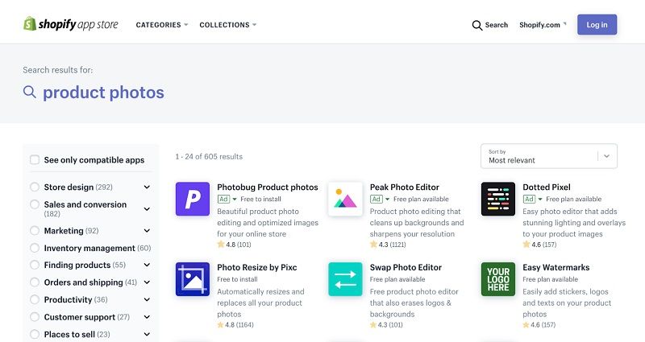Open Easy Watermarks title link
The width and height of the screenshot is (645, 342).
click(556, 267)
